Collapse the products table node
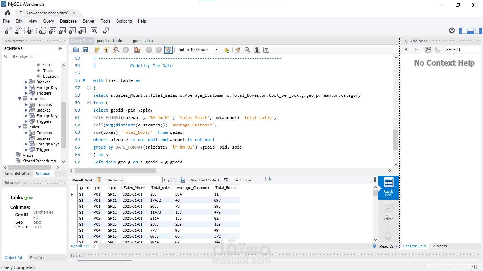This screenshot has height=271, width=483. tap(20, 99)
